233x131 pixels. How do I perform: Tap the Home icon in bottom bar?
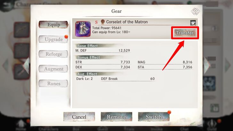tap(21, 125)
